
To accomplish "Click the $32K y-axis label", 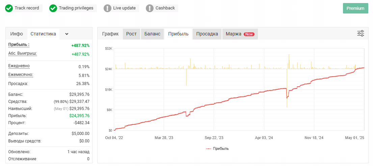I will pyautogui.click(x=108, y=49).
